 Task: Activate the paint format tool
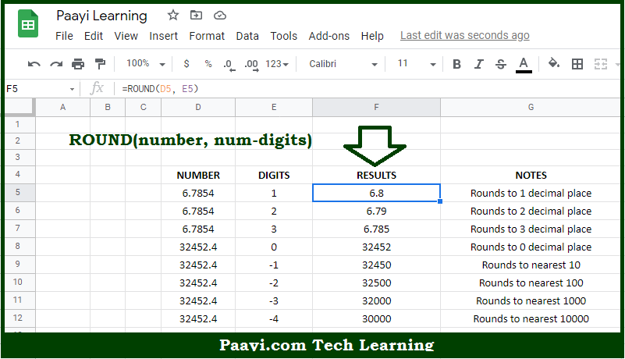tap(100, 64)
